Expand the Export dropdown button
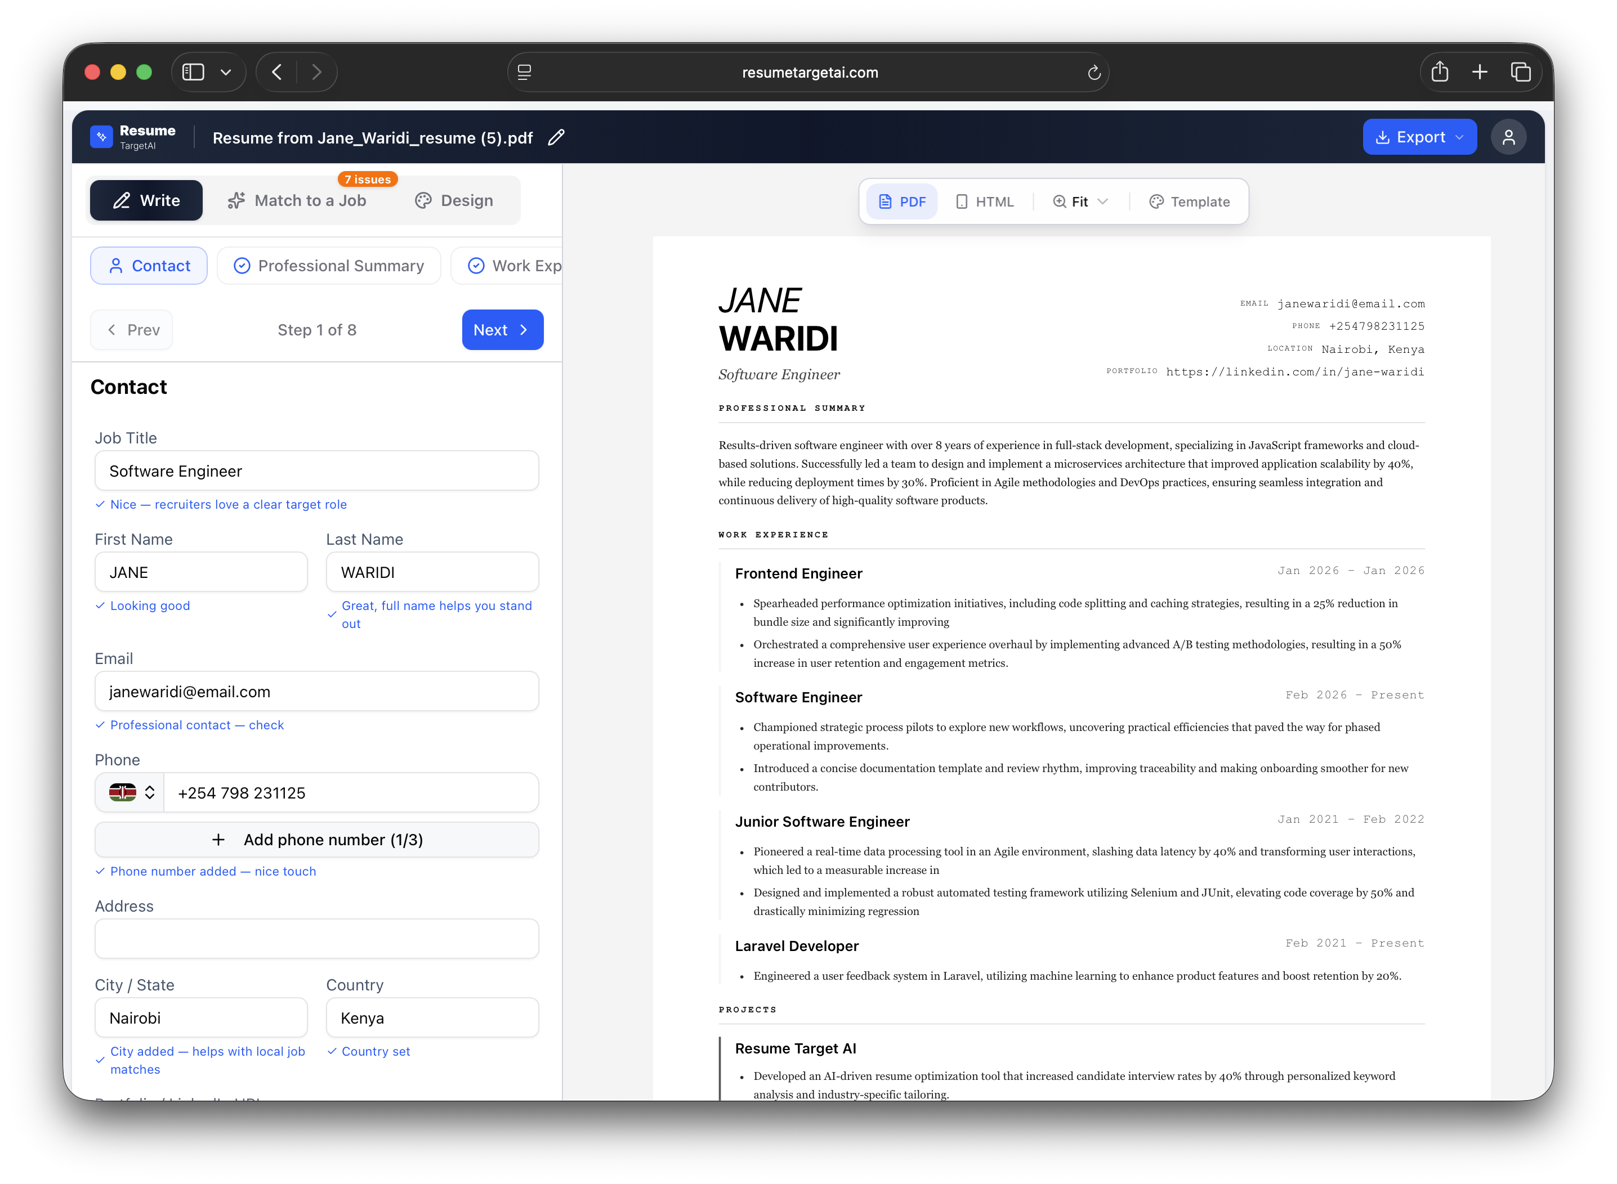1617x1184 pixels. click(1419, 137)
